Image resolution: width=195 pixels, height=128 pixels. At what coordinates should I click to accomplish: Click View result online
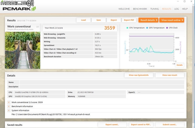[172, 20]
